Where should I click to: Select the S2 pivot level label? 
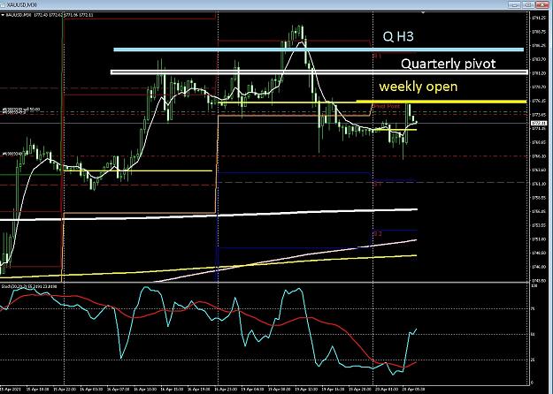(x=378, y=233)
